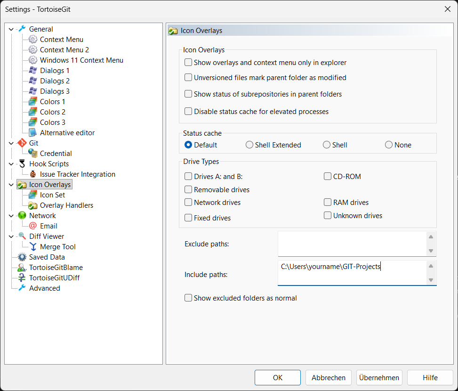Screen dimensions: 458x391
Task: Enable Network drives overlay
Action: pyautogui.click(x=188, y=203)
